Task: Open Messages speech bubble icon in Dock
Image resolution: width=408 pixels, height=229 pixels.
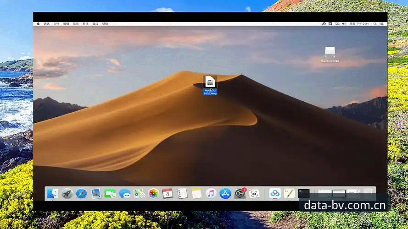Action: tap(125, 193)
